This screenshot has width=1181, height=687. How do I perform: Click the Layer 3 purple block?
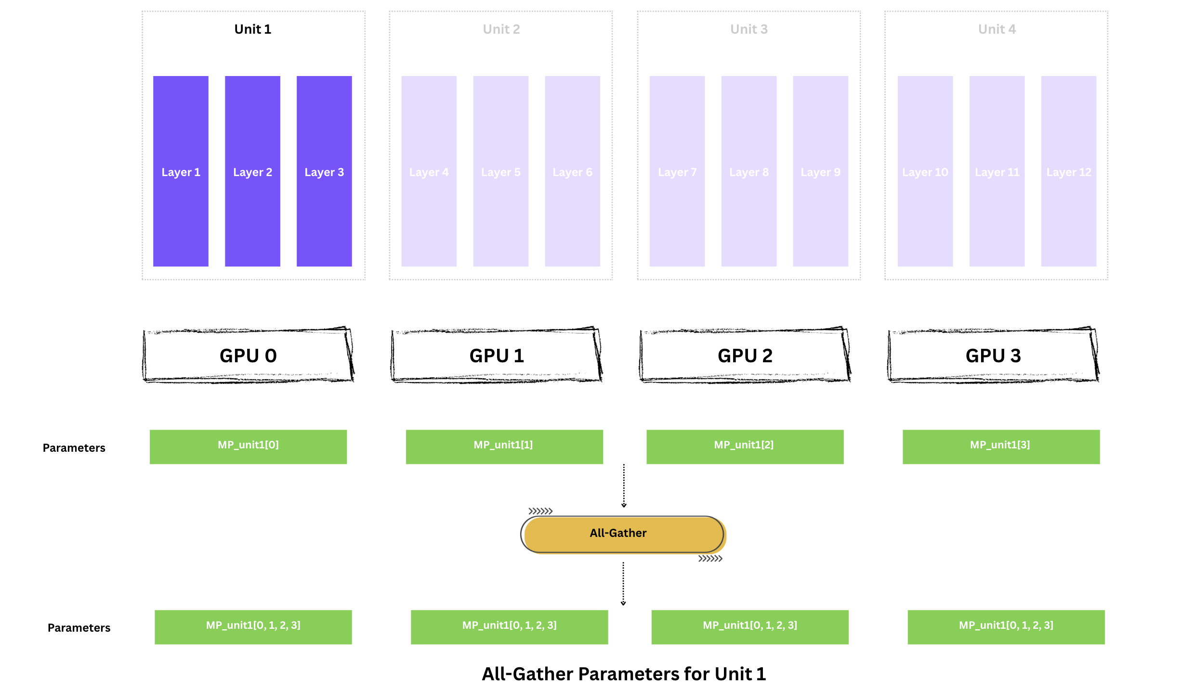coord(324,171)
